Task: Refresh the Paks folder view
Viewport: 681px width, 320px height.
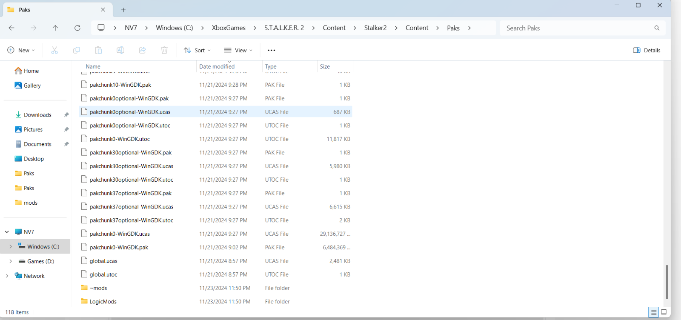Action: click(77, 28)
